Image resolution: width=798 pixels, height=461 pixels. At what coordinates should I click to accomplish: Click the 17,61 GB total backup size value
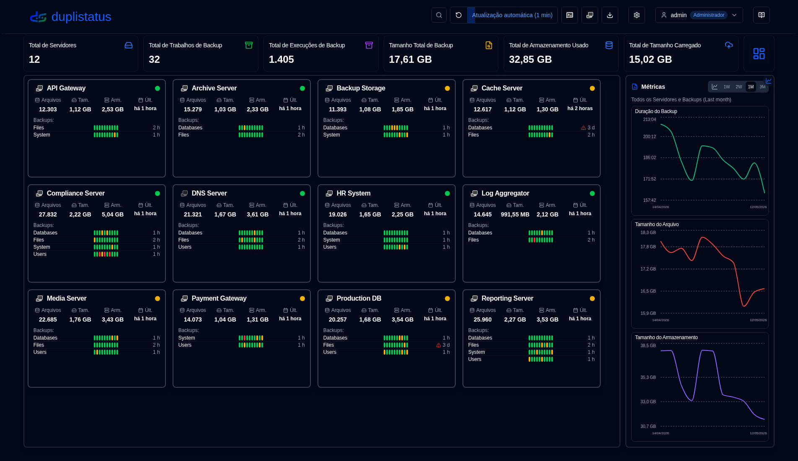pyautogui.click(x=410, y=59)
